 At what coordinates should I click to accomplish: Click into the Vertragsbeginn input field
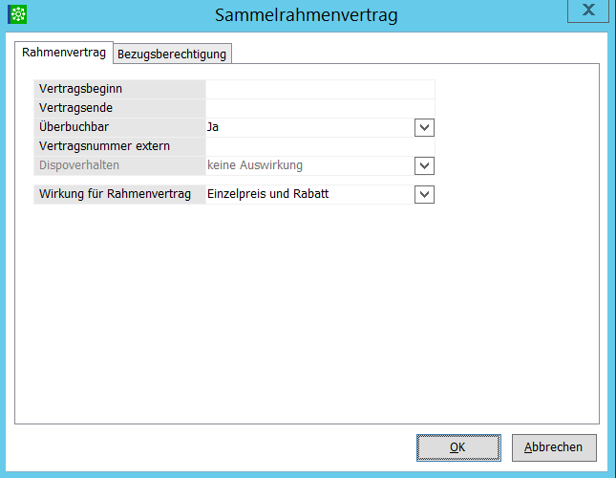pyautogui.click(x=319, y=89)
